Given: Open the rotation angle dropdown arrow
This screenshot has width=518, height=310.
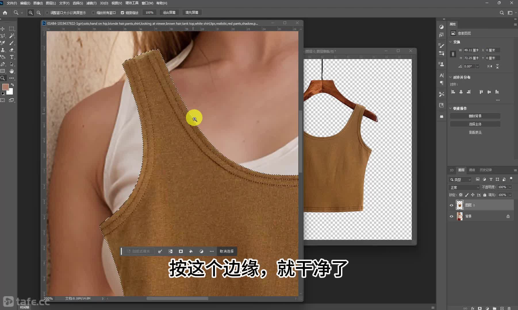Looking at the screenshot, I should 477,66.
